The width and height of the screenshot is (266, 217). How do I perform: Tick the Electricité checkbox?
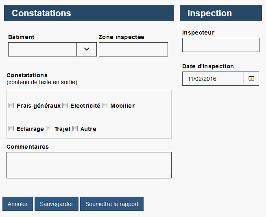point(65,106)
